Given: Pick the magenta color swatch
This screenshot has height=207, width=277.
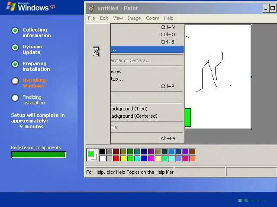Looking at the screenshot, I should (151, 159).
